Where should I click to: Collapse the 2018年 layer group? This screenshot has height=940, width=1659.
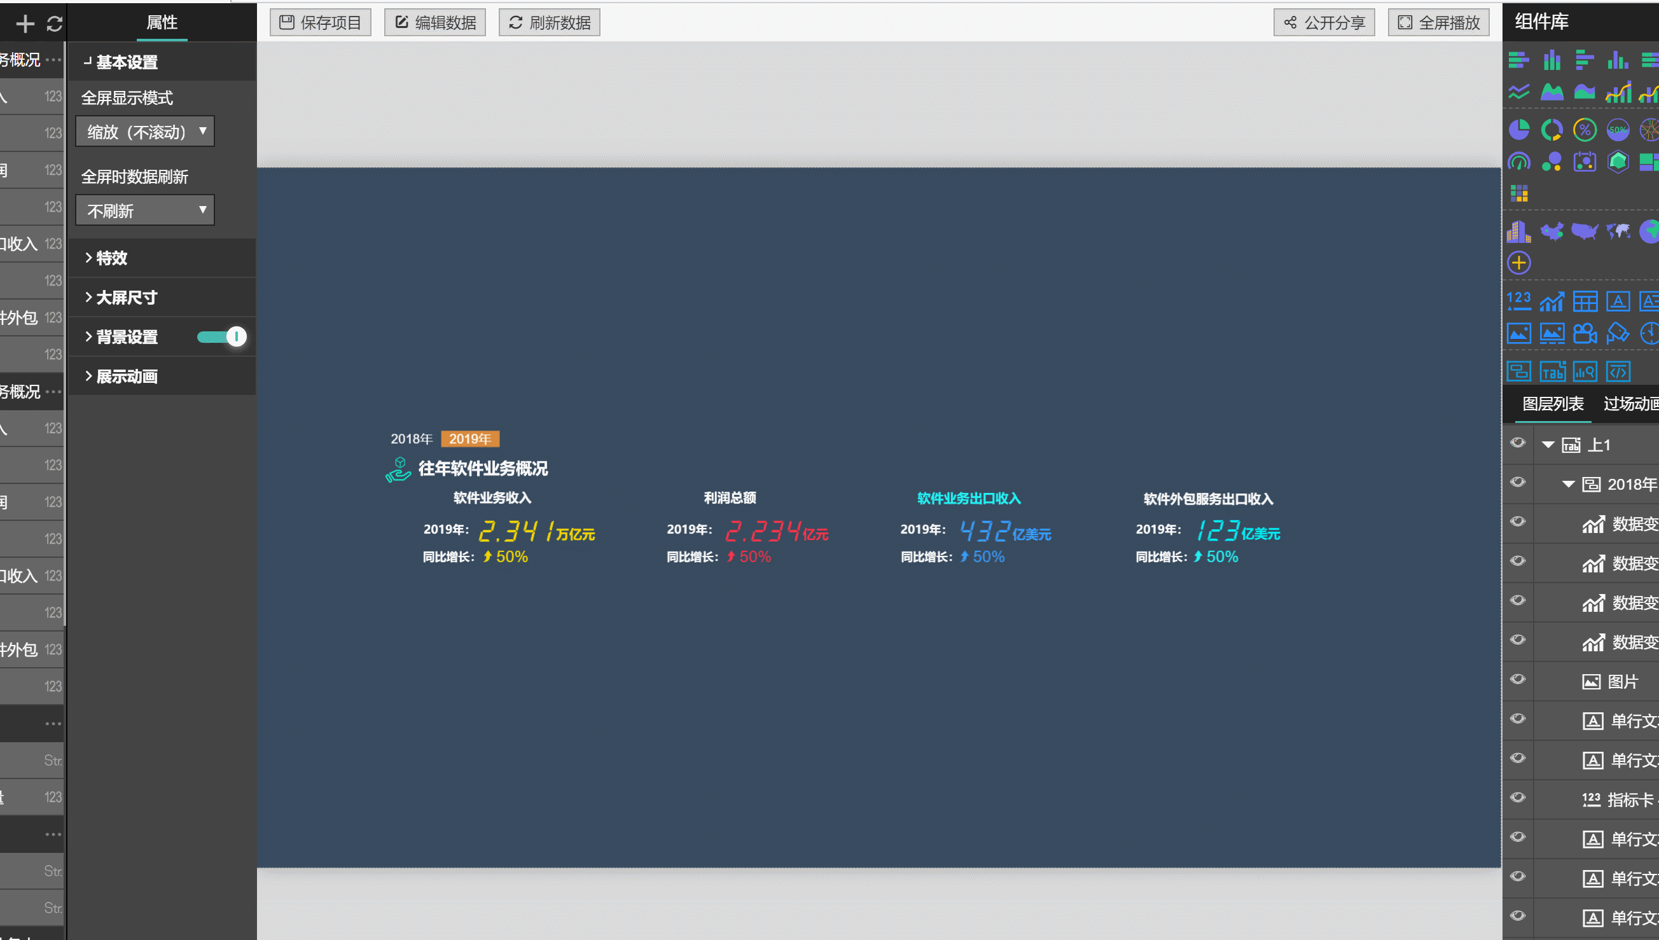(1568, 484)
